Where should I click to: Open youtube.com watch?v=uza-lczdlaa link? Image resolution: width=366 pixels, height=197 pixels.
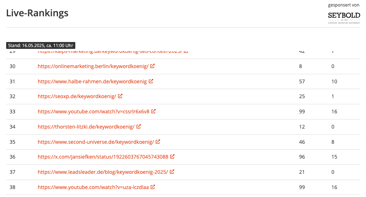click(93, 187)
